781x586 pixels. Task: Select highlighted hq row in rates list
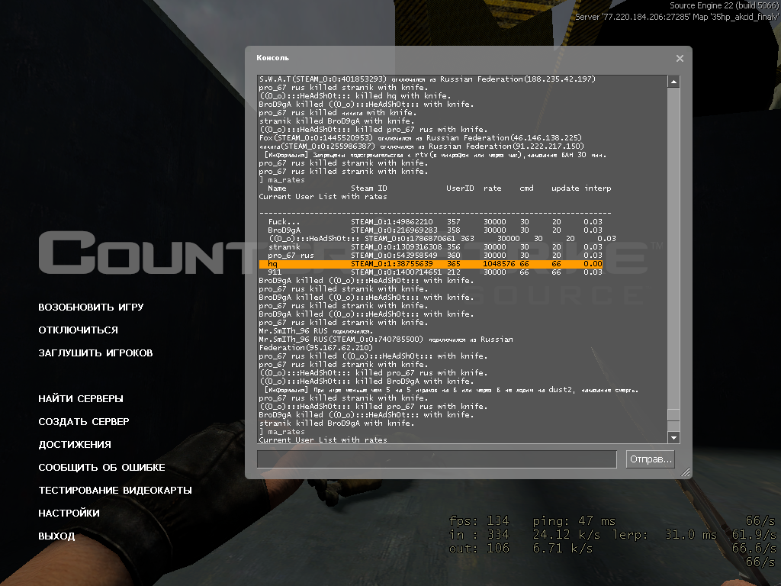point(431,263)
